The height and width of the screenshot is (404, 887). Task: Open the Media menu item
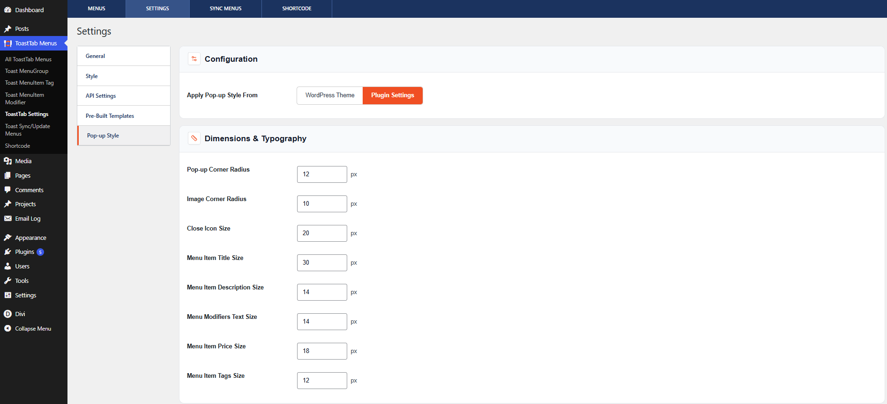point(34,161)
